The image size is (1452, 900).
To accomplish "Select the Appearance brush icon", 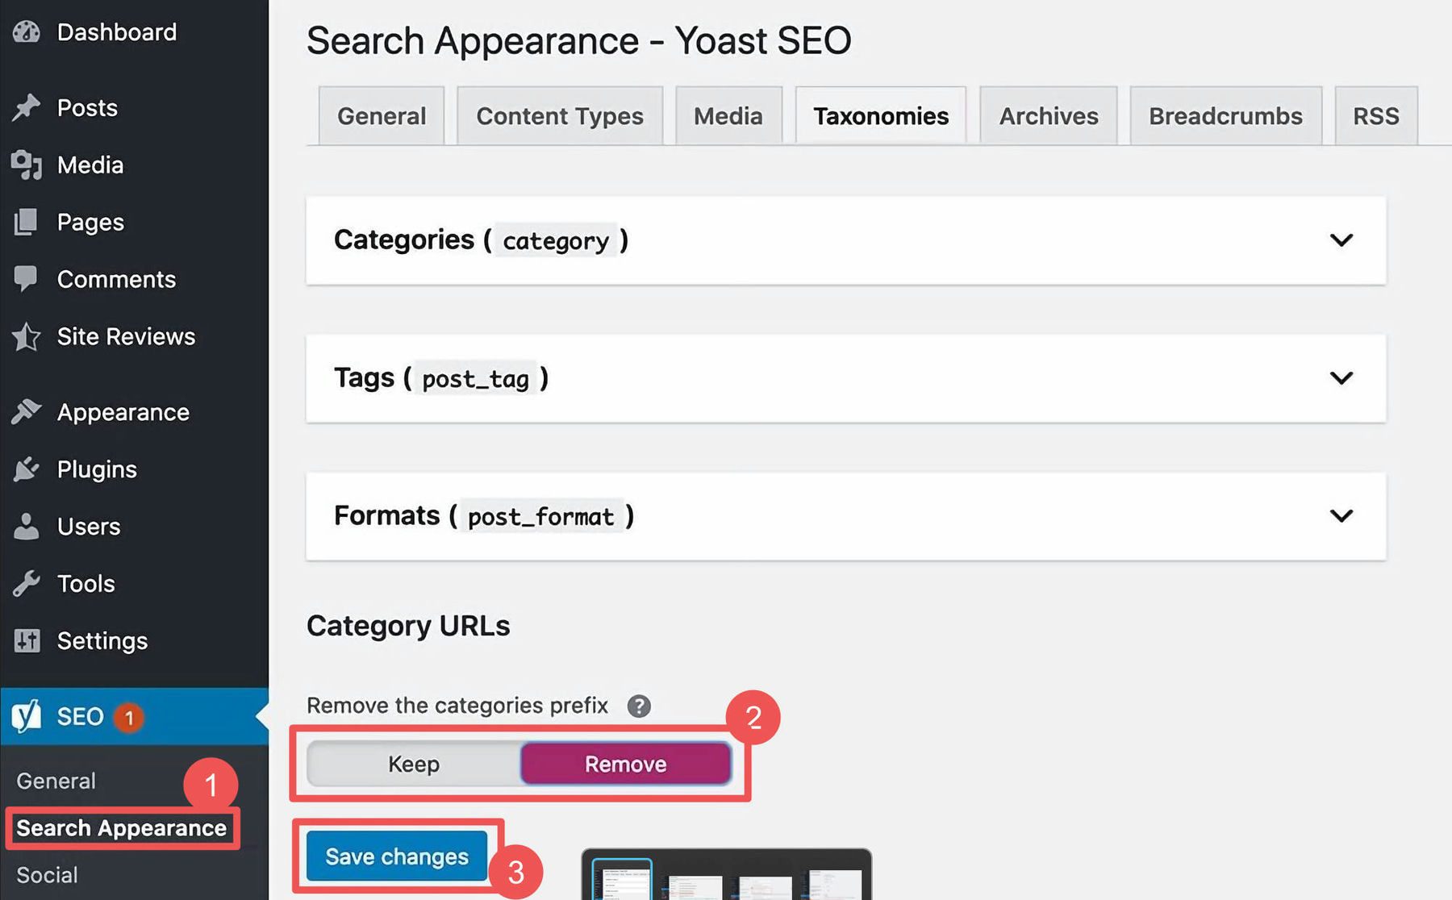I will click(x=27, y=411).
